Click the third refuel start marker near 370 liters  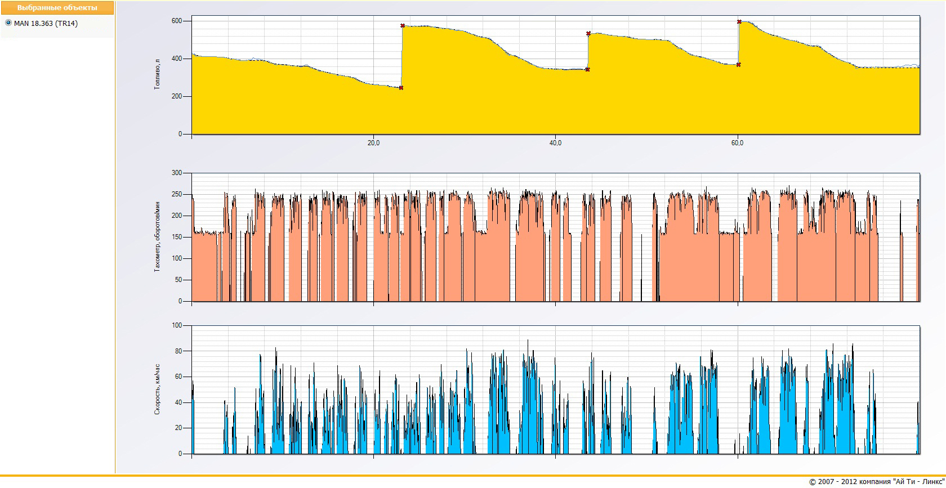738,65
